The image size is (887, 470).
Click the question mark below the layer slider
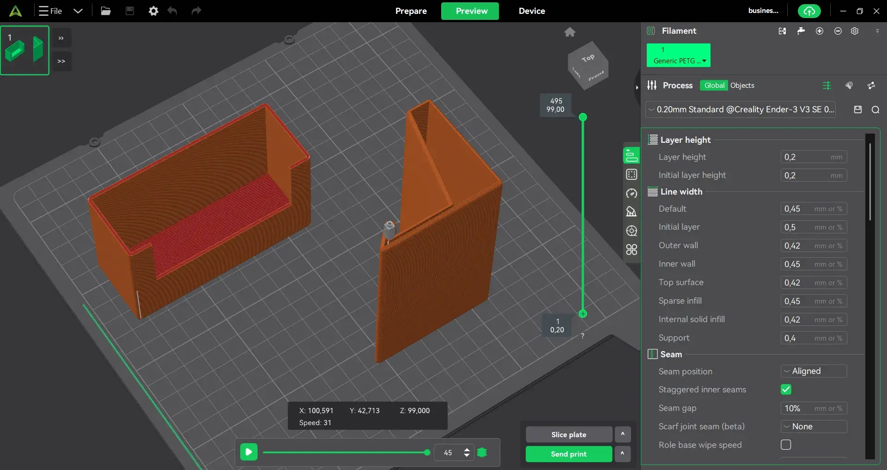pos(583,336)
